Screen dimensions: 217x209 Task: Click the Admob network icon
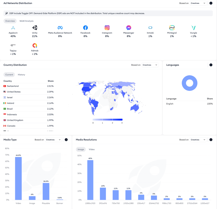coord(35,46)
